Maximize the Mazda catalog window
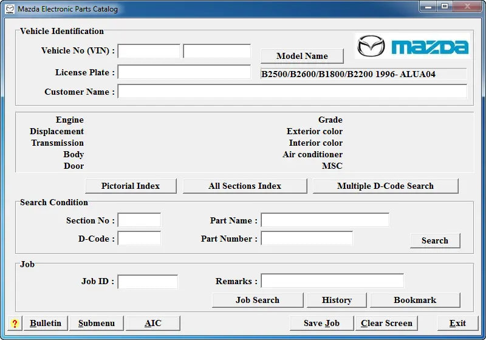The image size is (486, 340). tap(445, 6)
